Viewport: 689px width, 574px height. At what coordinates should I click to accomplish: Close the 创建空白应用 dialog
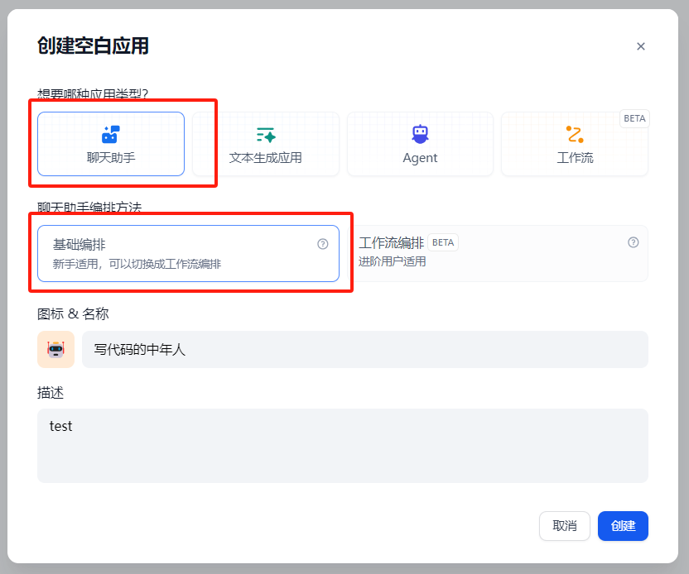[641, 46]
